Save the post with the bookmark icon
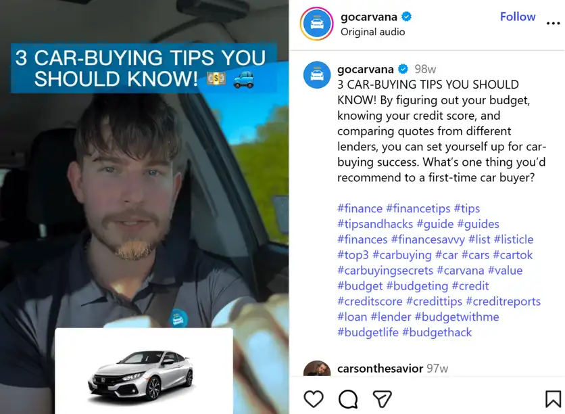This screenshot has height=414, width=565. [x=553, y=399]
